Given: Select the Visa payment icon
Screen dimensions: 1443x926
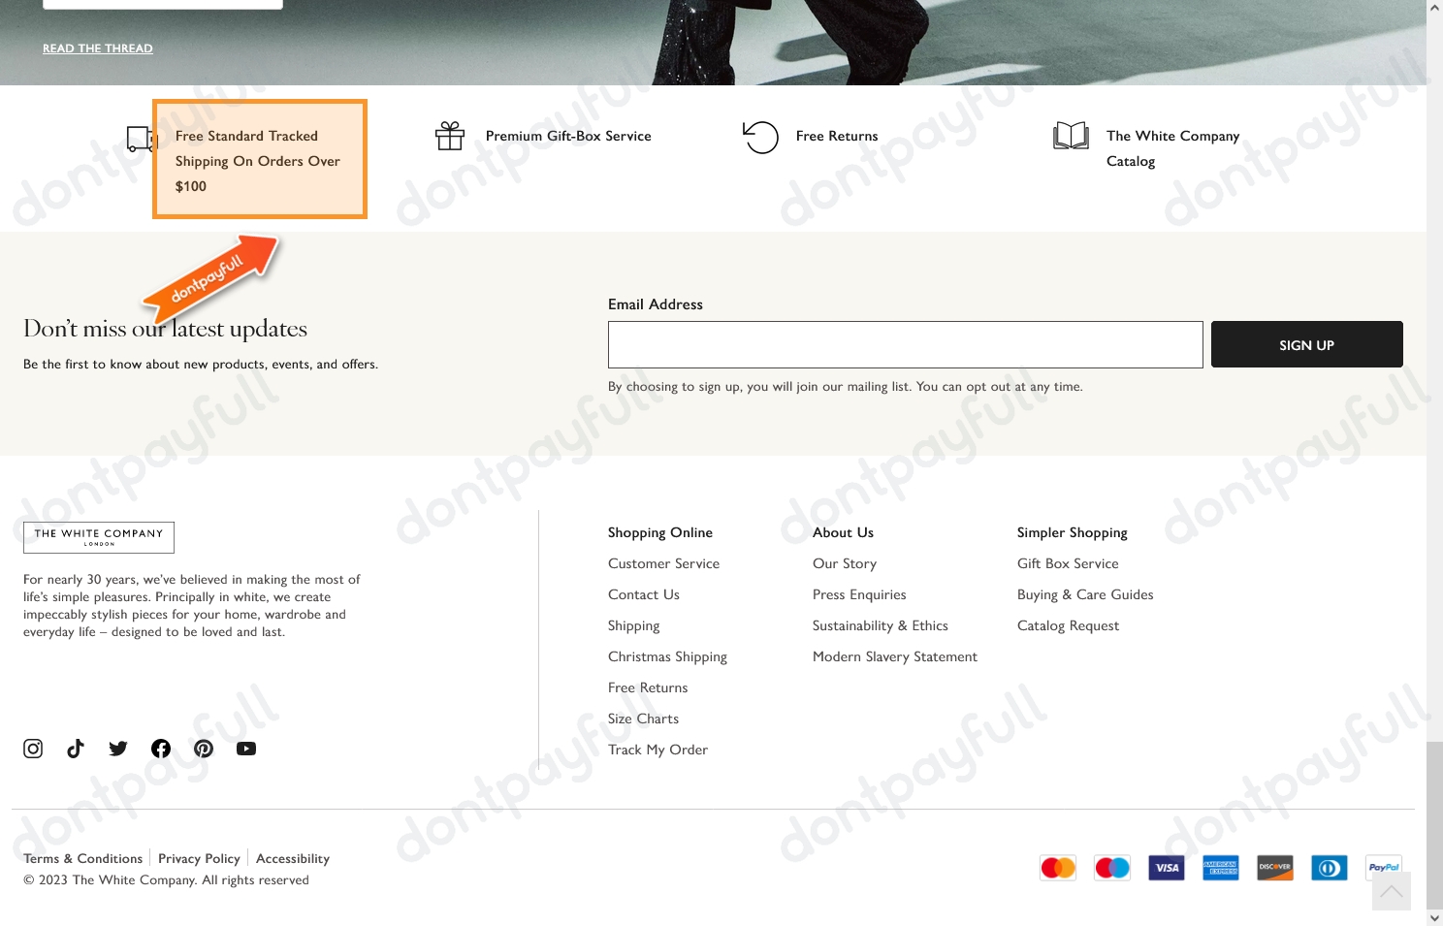Looking at the screenshot, I should pos(1166,867).
